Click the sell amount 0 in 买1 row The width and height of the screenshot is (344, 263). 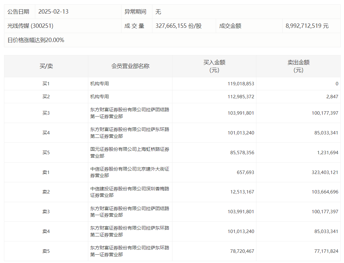point(337,84)
